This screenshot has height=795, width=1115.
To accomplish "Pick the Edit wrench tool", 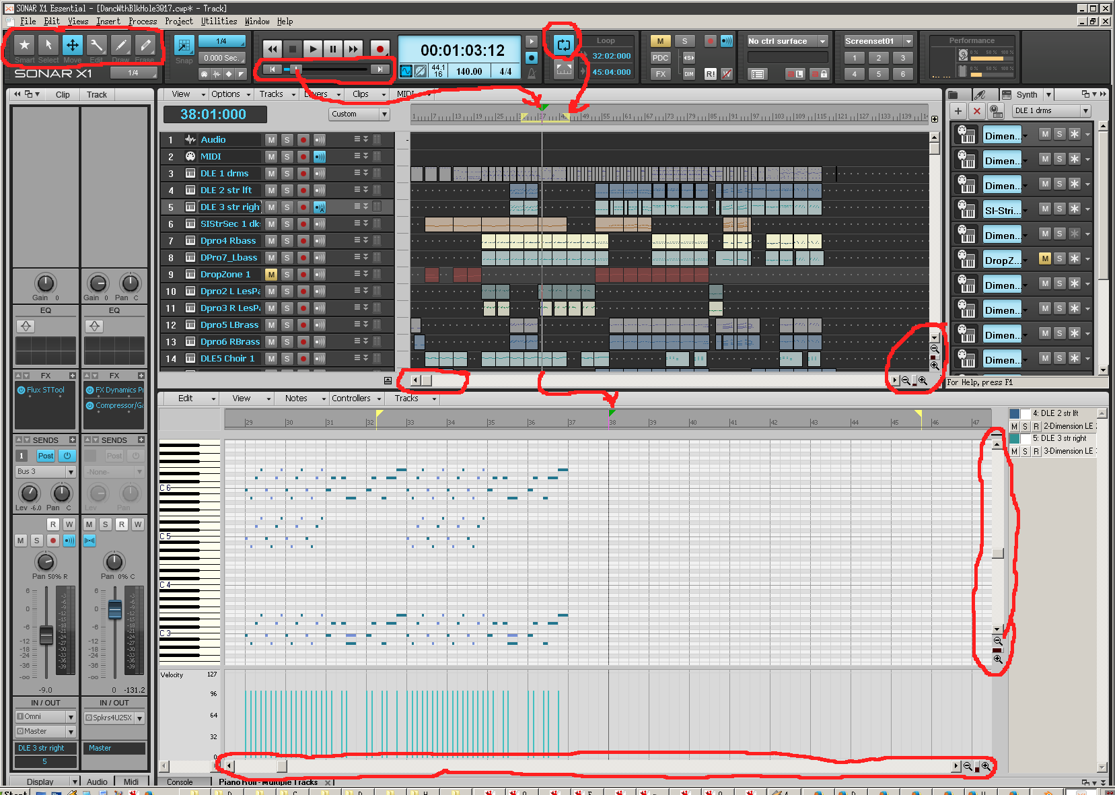I will (x=96, y=45).
